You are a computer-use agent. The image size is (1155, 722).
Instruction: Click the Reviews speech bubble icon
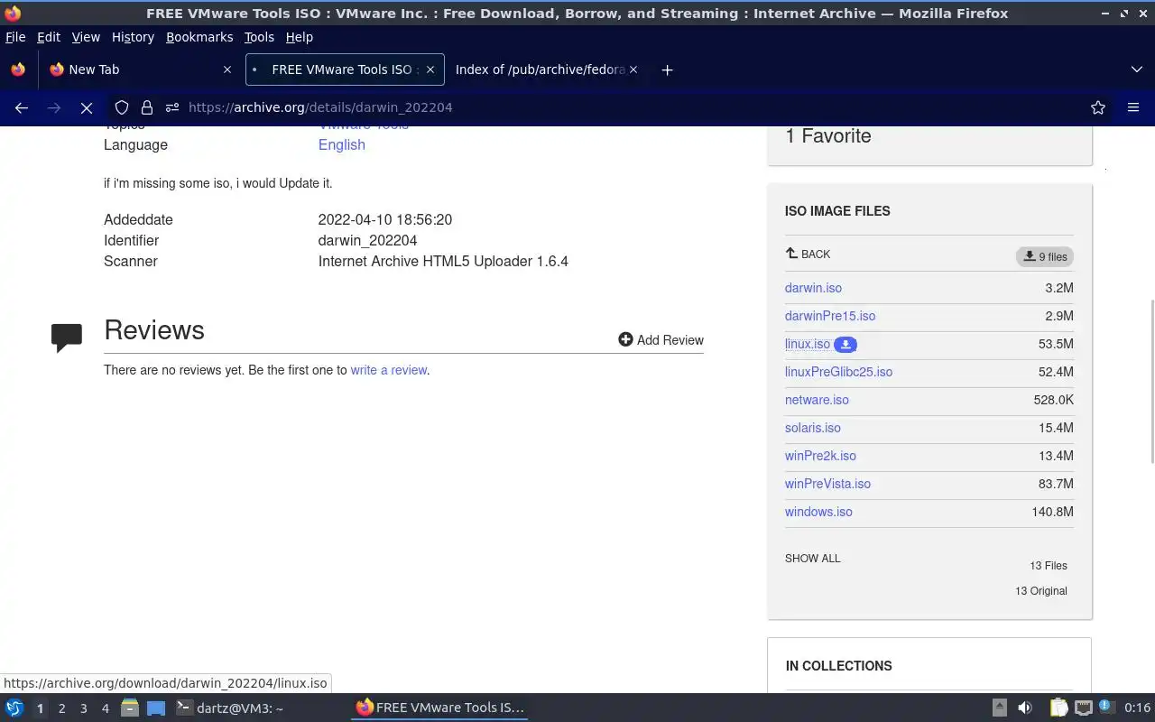point(67,338)
